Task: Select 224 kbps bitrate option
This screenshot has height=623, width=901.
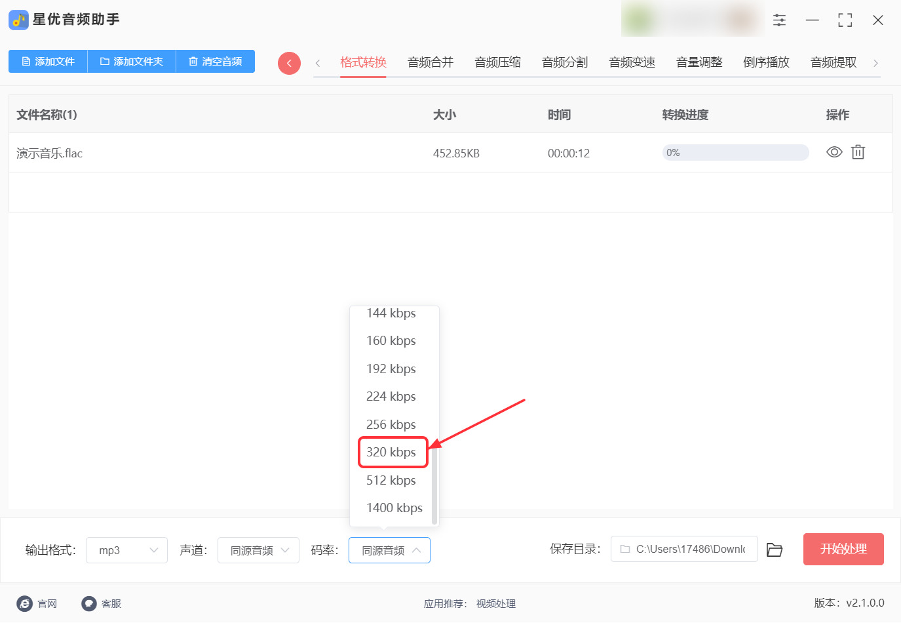Action: pyautogui.click(x=391, y=396)
